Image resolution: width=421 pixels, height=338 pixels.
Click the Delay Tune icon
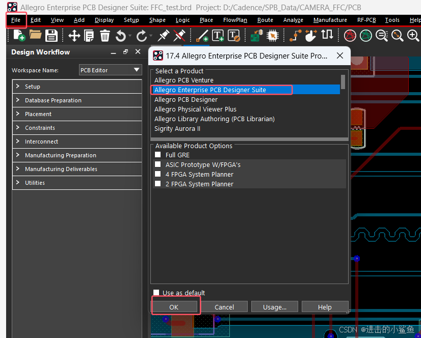[327, 35]
